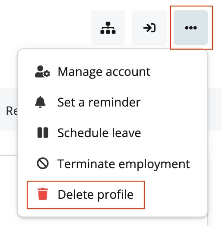Click the prohibited circle terminate icon
Image resolution: width=222 pixels, height=226 pixels.
tap(43, 163)
